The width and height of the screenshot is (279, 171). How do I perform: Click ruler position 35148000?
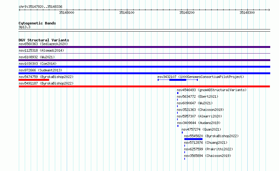(x=66, y=13)
